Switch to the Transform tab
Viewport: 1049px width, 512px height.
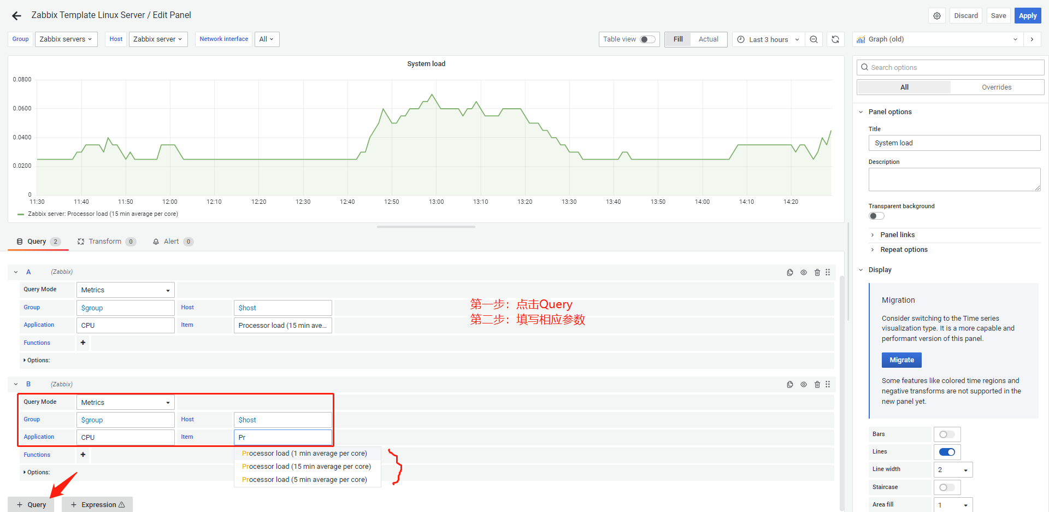(106, 242)
